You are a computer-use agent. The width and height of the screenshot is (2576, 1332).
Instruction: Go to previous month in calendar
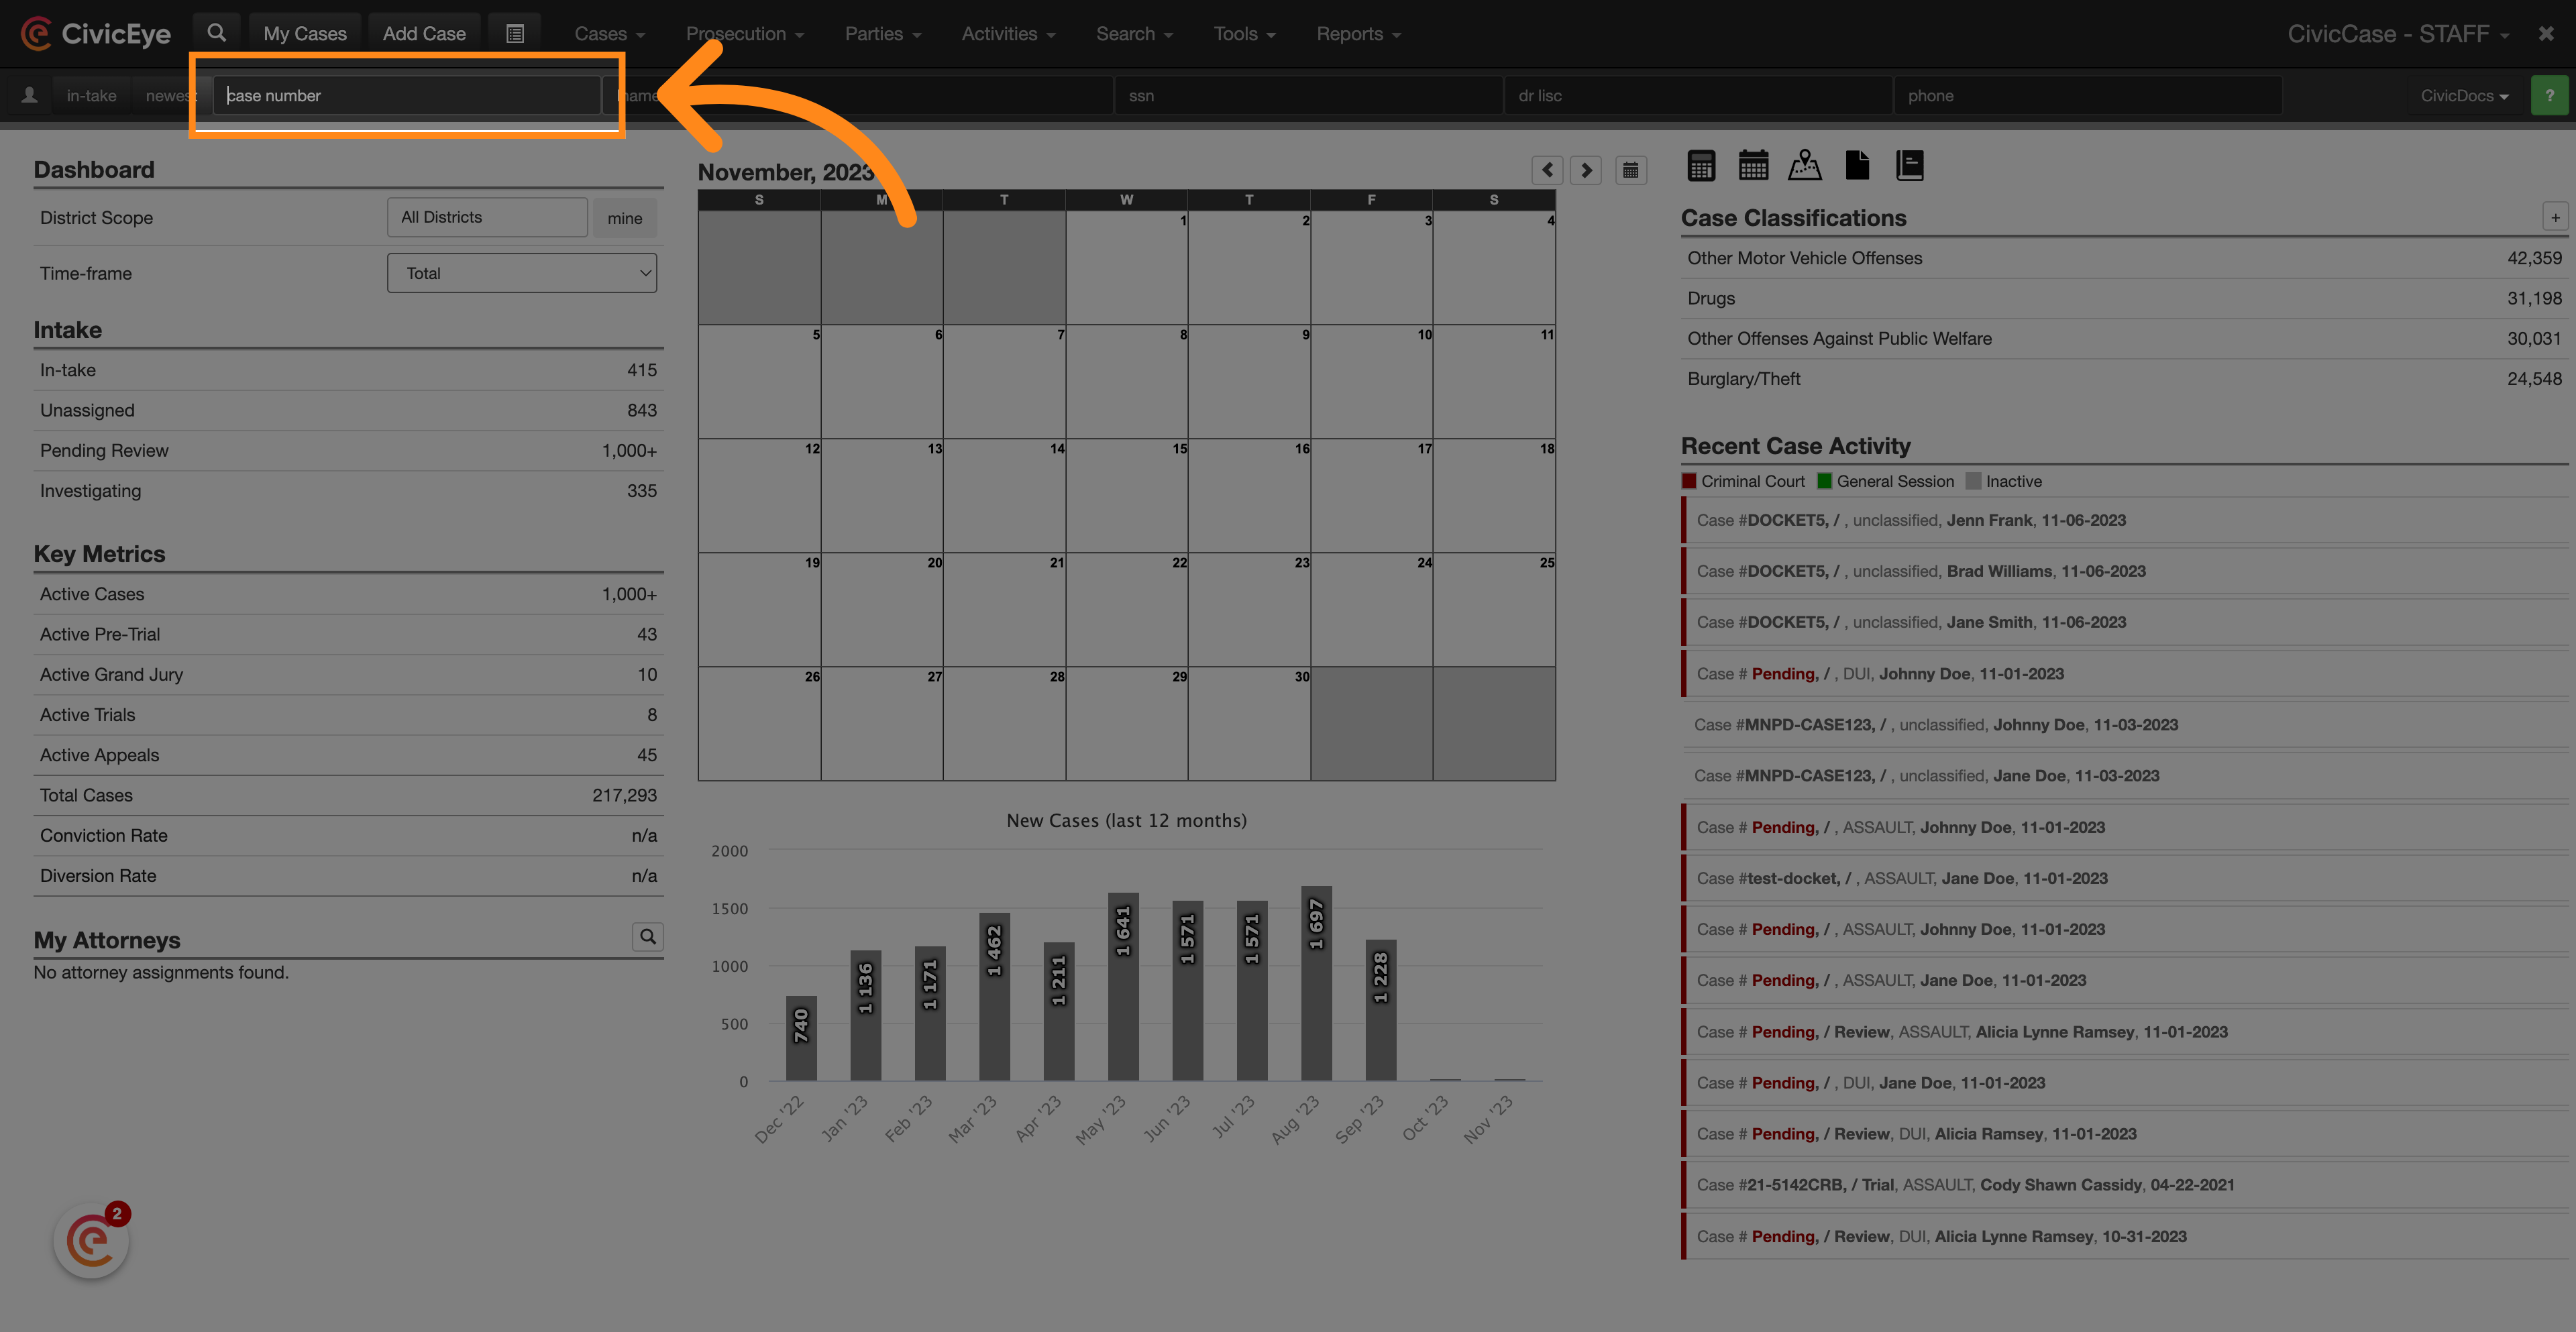pyautogui.click(x=1547, y=170)
